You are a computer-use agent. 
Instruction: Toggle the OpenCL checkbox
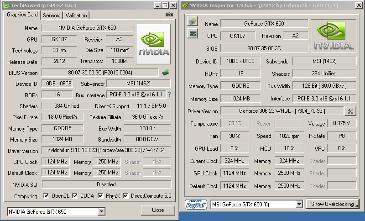click(x=46, y=196)
